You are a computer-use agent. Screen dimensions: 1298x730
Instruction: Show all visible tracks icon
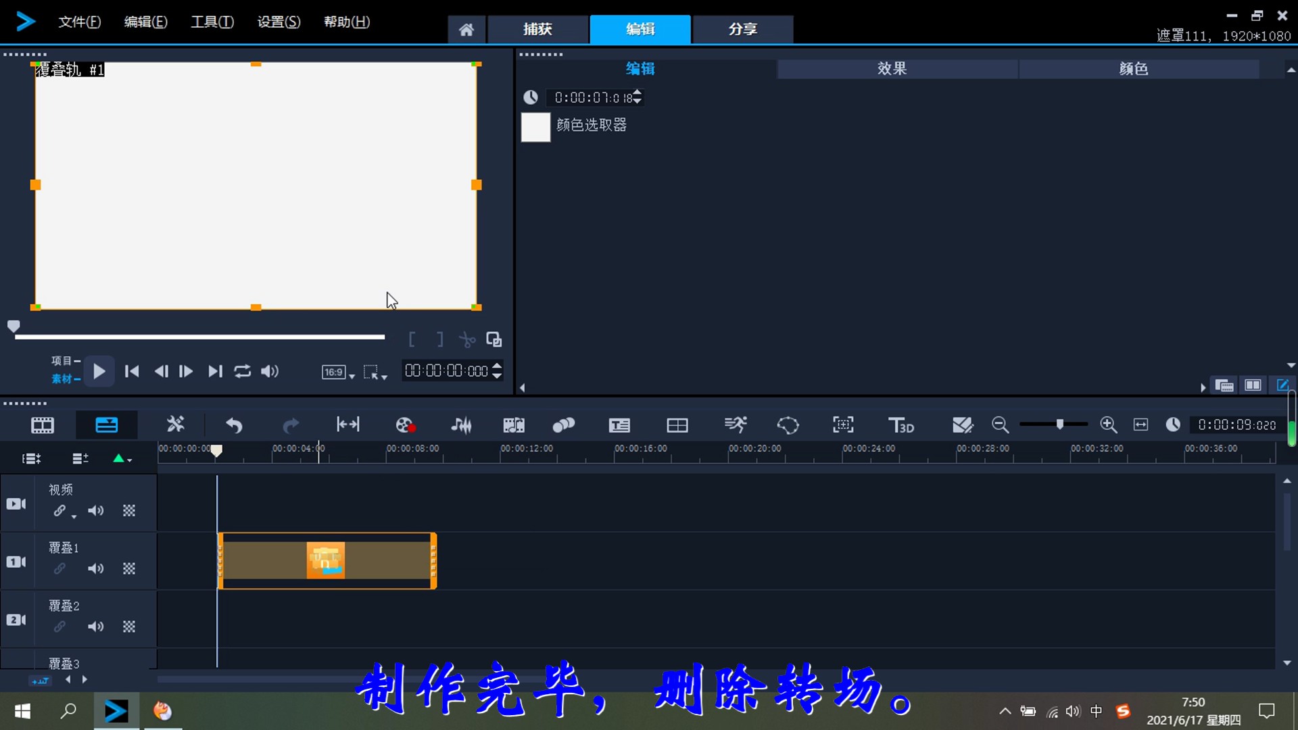31,459
